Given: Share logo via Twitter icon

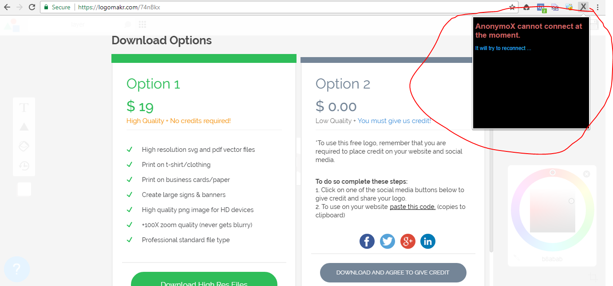Looking at the screenshot, I should 388,241.
